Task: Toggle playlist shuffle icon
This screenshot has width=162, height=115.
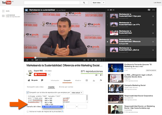Action: (153, 10)
